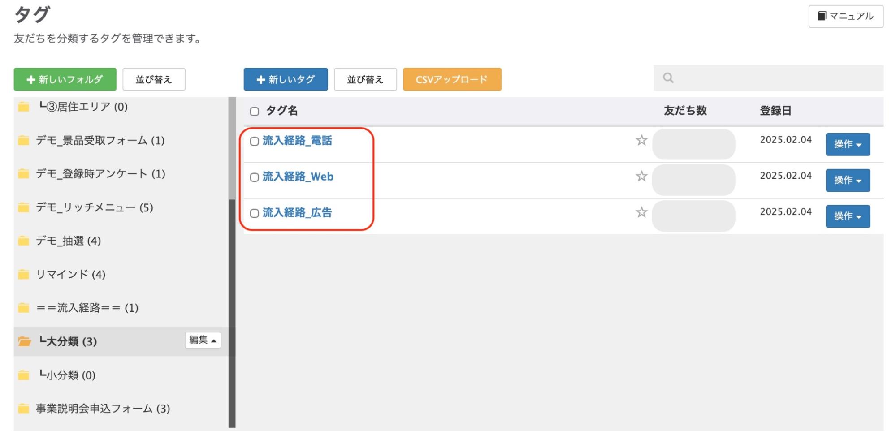Open the 流入経路_Web tag link
Viewport: 896px width, 431px height.
(x=298, y=177)
